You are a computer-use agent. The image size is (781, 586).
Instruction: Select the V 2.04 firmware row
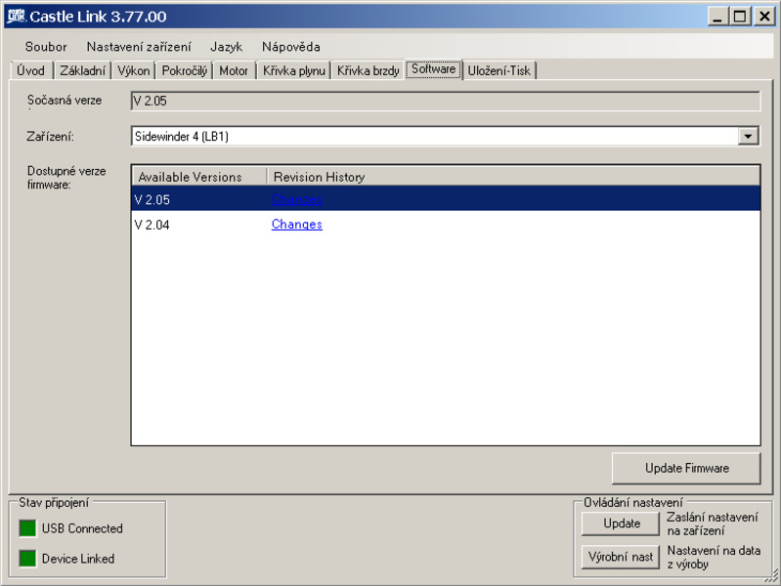tap(446, 224)
